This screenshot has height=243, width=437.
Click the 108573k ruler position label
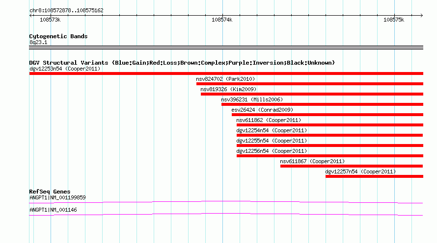coord(50,20)
